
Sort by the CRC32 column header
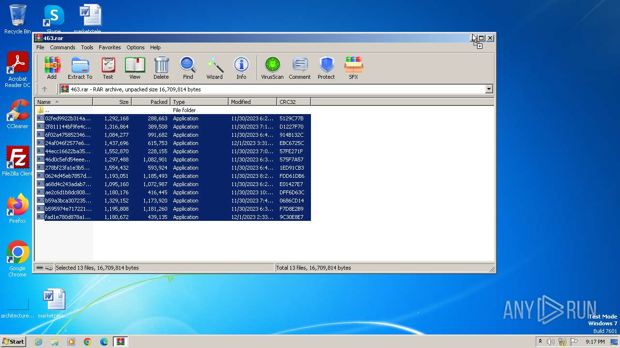click(x=294, y=102)
